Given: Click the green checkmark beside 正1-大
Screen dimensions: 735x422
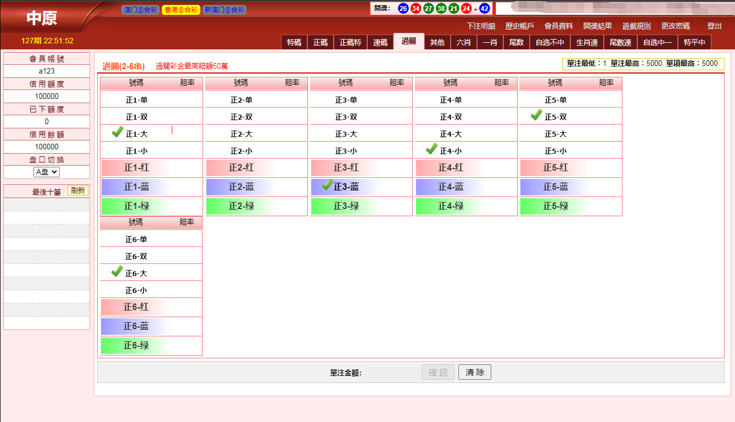Looking at the screenshot, I should click(117, 132).
